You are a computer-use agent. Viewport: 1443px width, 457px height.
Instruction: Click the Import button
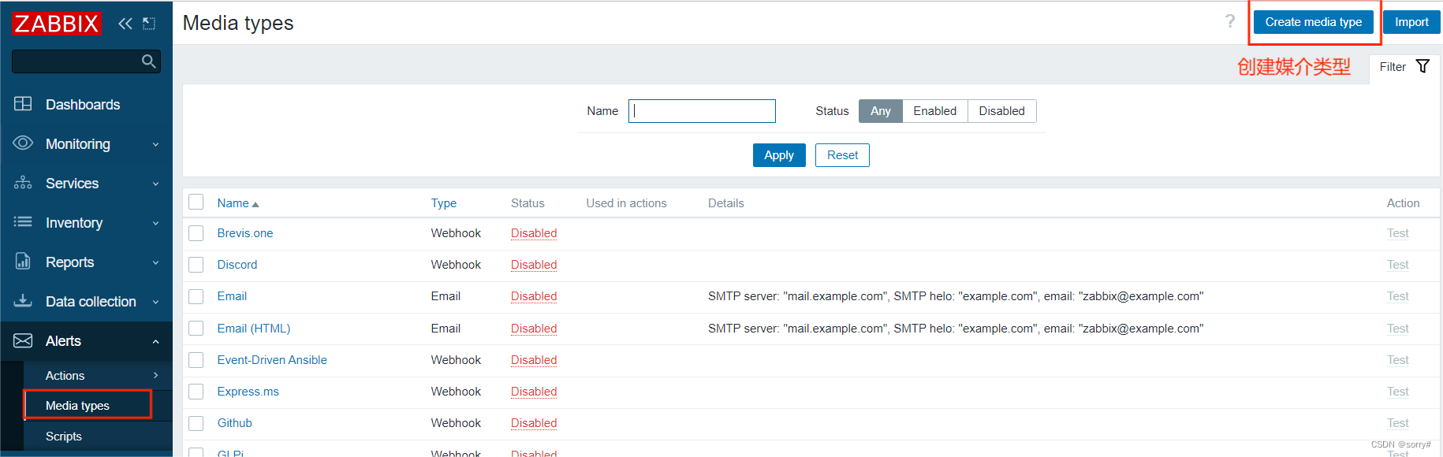(x=1411, y=22)
